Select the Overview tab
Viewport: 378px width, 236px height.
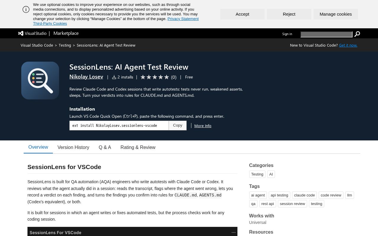(x=38, y=147)
